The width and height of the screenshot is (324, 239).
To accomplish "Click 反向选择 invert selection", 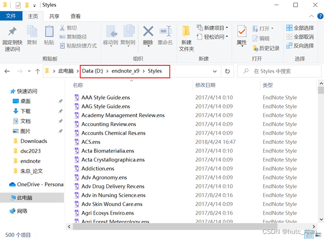I will point(300,46).
